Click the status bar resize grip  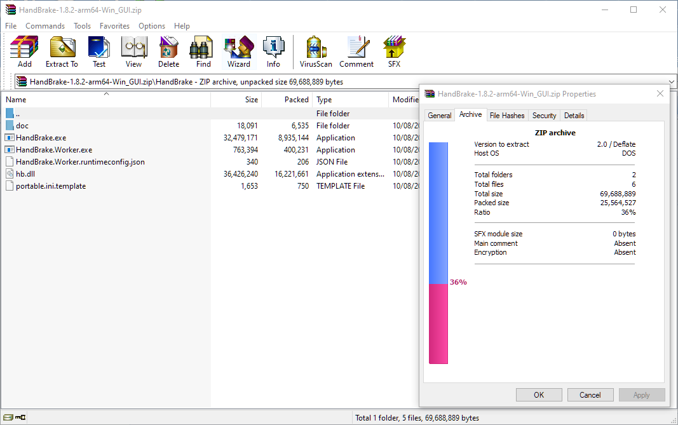coord(674,421)
